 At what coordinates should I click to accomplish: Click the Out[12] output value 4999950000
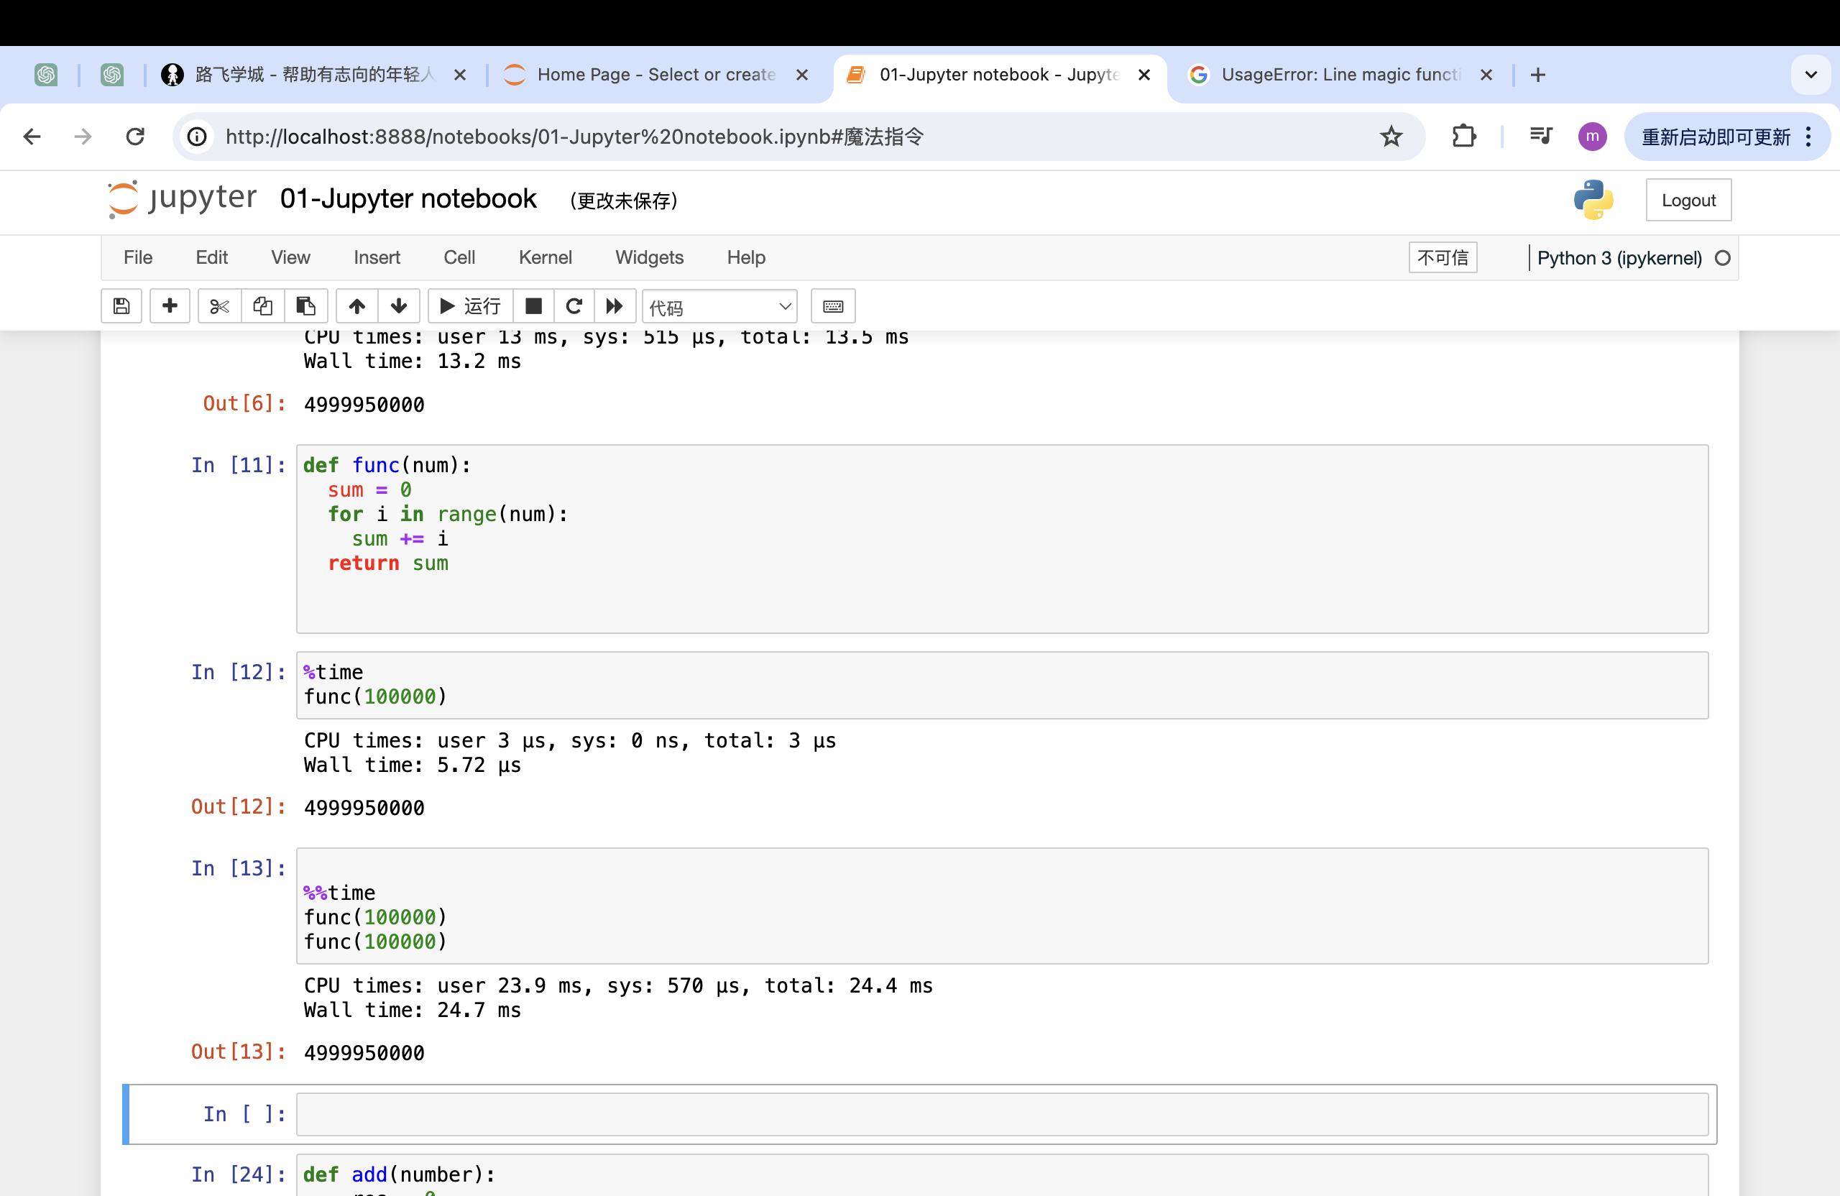[364, 807]
